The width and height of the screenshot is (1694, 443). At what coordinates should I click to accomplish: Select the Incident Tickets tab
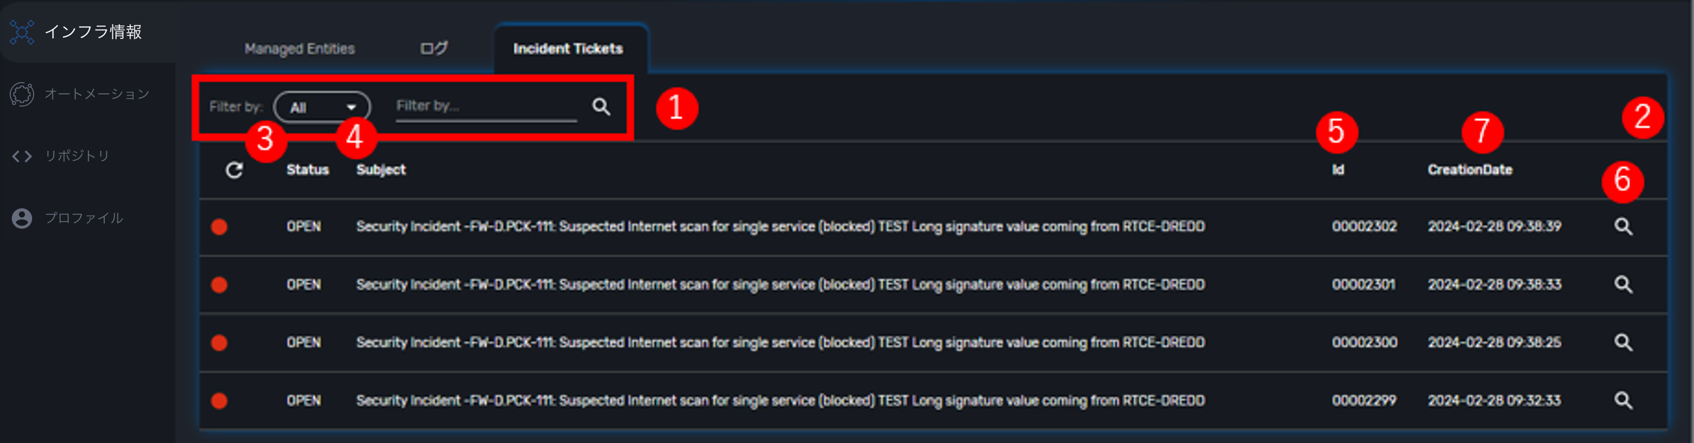569,48
